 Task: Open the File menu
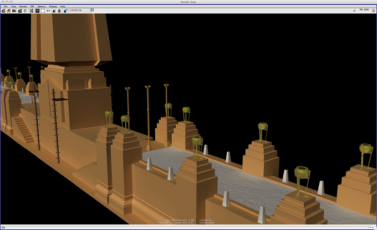pos(6,7)
